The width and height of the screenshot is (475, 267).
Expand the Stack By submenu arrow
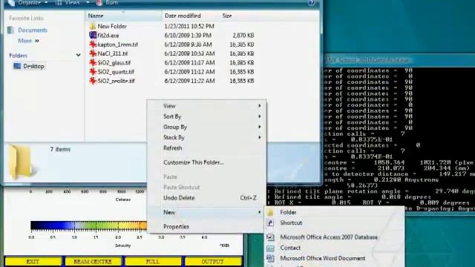(x=259, y=137)
